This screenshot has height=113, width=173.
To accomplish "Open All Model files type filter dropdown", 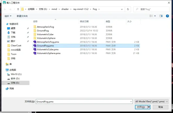I will 152,101.
